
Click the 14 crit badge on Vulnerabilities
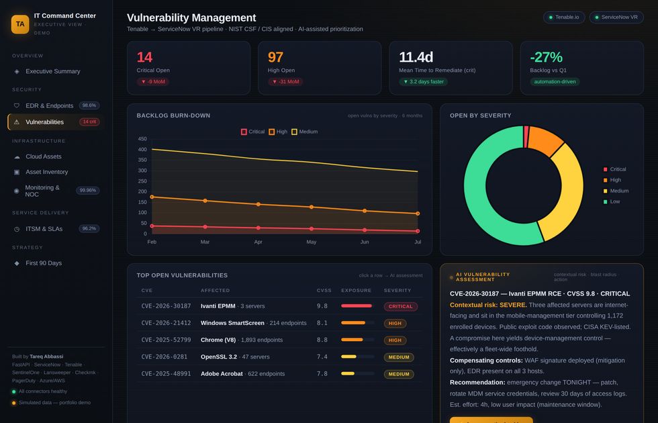point(89,122)
